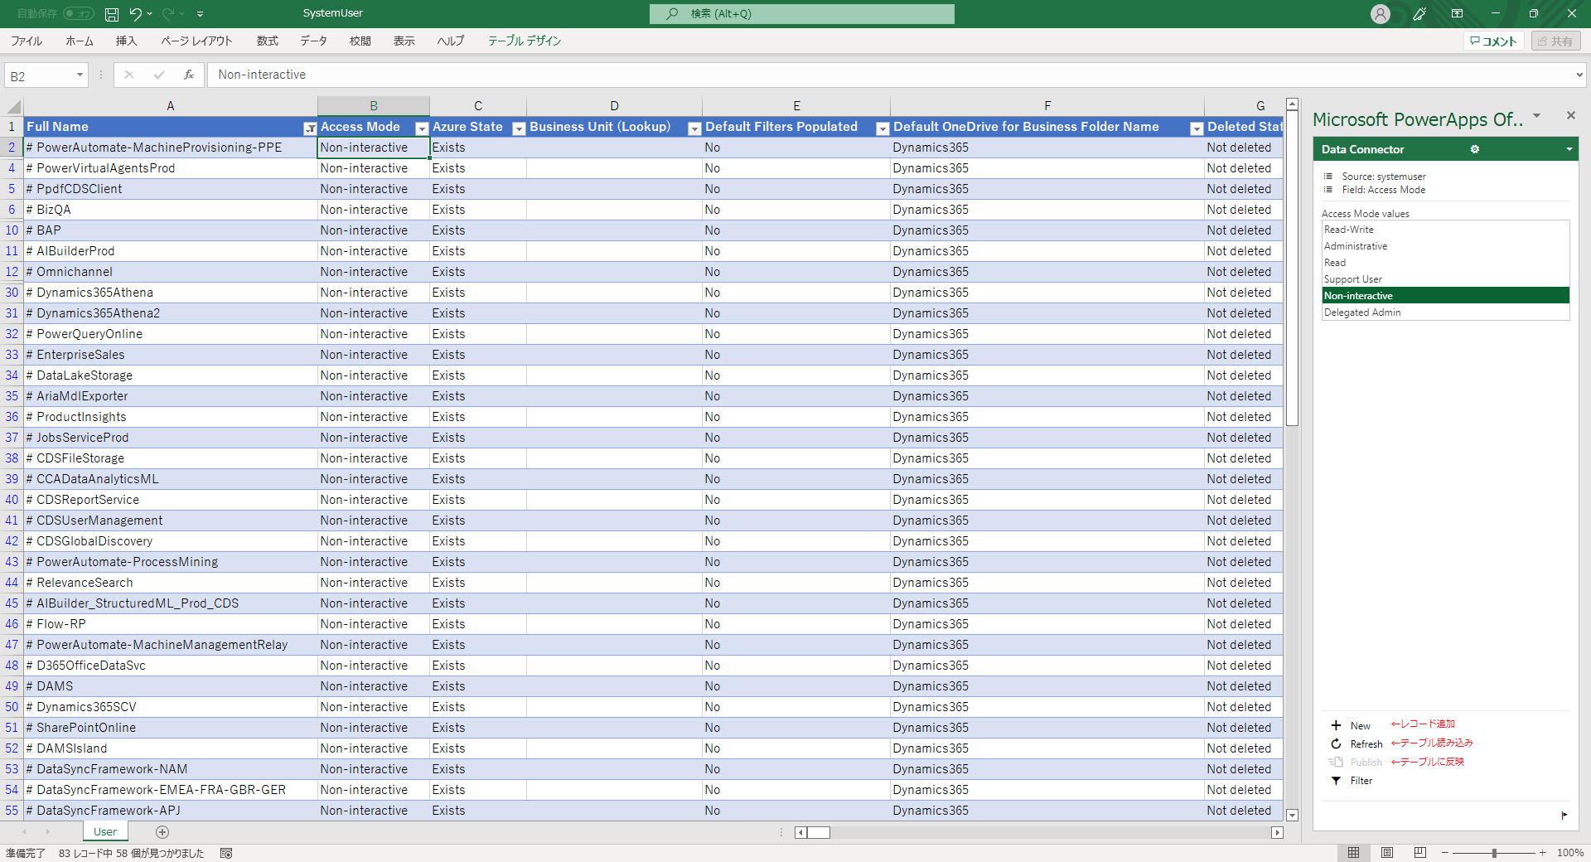Image resolution: width=1591 pixels, height=862 pixels.
Task: Open the データ ribbon tab
Action: coord(313,41)
